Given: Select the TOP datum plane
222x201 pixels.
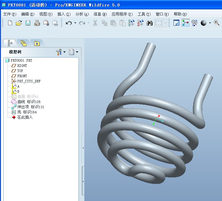Looking at the screenshot, I should tap(17, 71).
